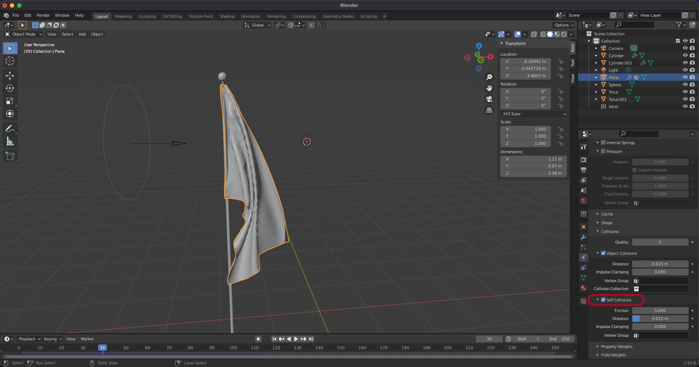699x367 pixels.
Task: Select the Move tool
Action: pyautogui.click(x=10, y=75)
